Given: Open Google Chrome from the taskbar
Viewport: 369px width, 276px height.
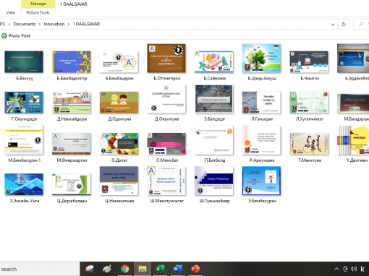Looking at the screenshot, I should tap(124, 269).
